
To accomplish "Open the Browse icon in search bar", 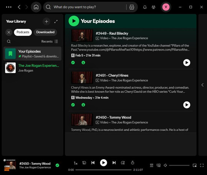I will pos(132,7).
